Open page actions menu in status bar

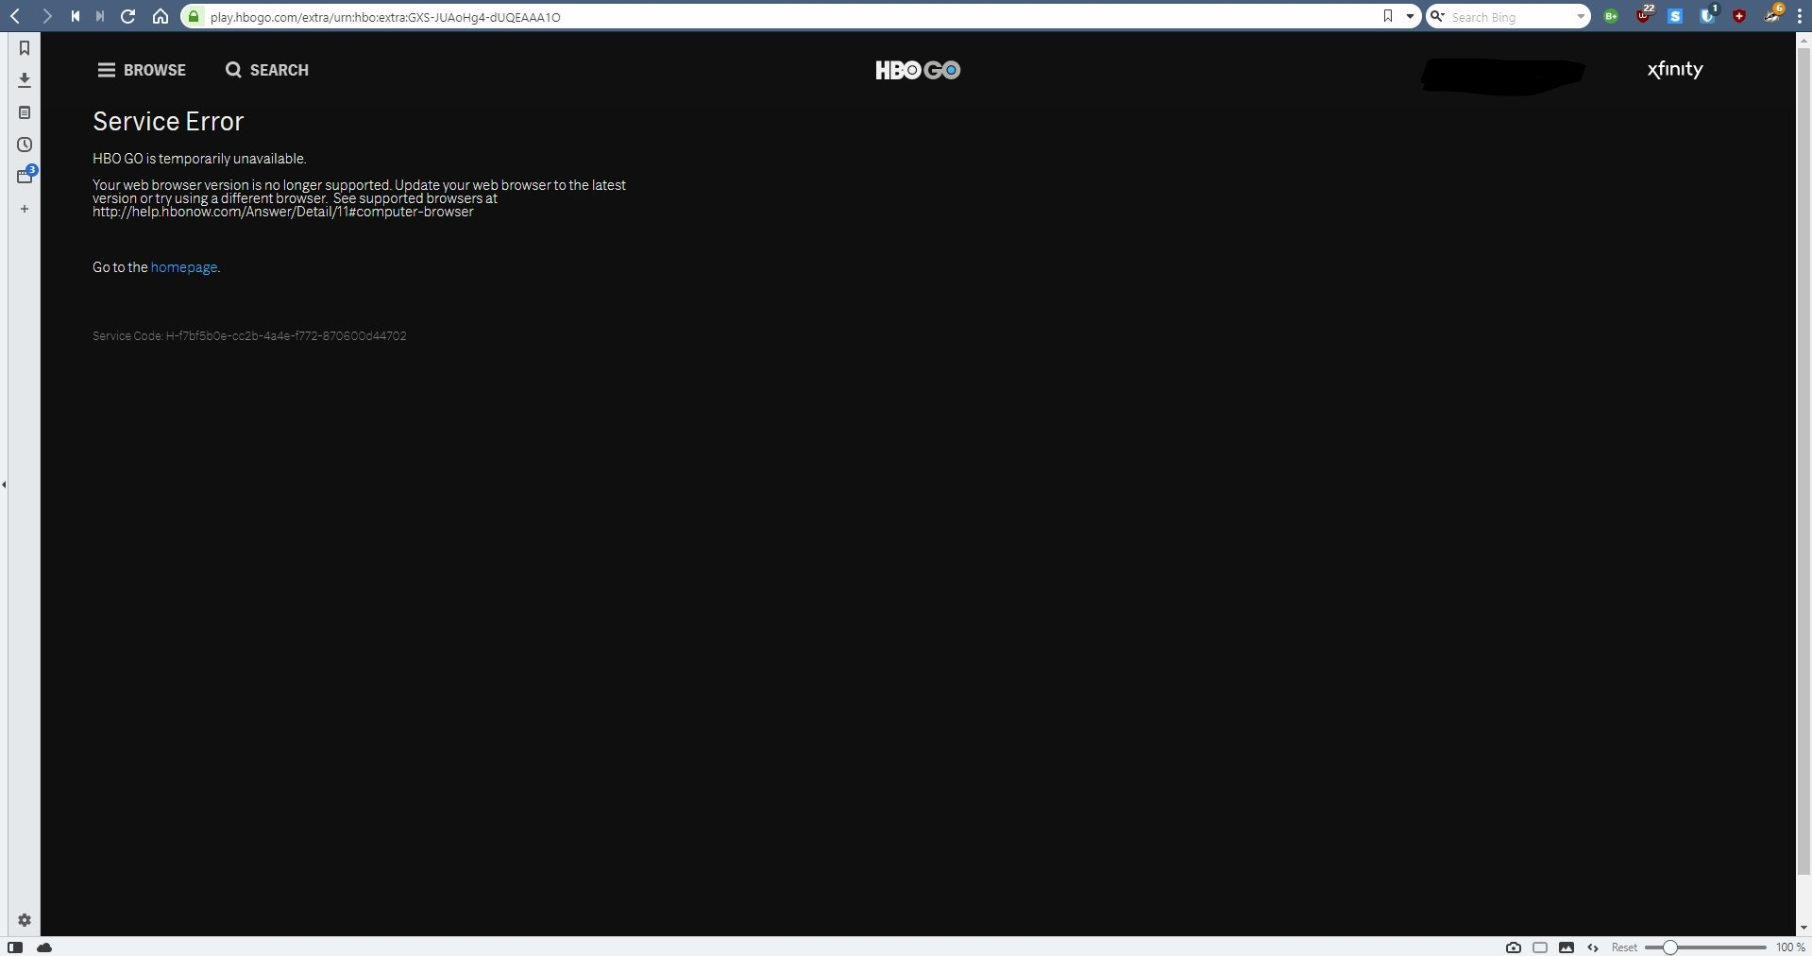tap(1592, 947)
